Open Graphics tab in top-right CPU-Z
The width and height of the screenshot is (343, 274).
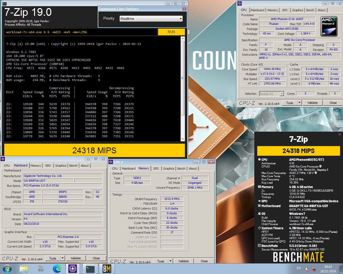tap(297, 10)
